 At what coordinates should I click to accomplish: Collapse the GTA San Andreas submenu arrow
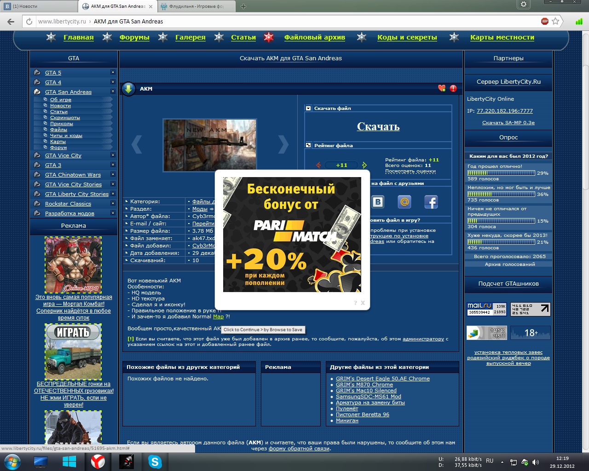point(113,92)
